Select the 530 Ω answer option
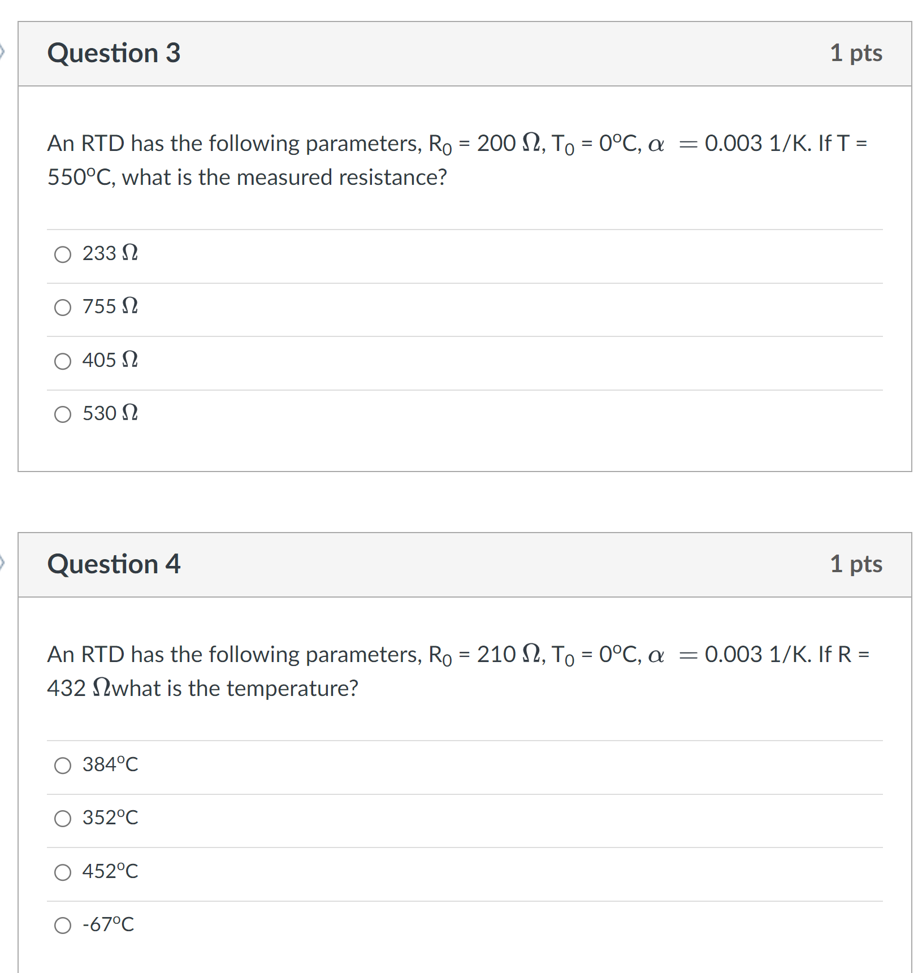 [x=62, y=414]
